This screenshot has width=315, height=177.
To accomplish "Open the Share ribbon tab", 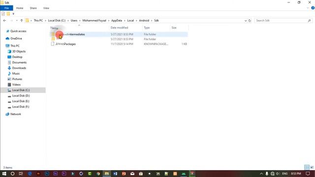I will (33, 8).
